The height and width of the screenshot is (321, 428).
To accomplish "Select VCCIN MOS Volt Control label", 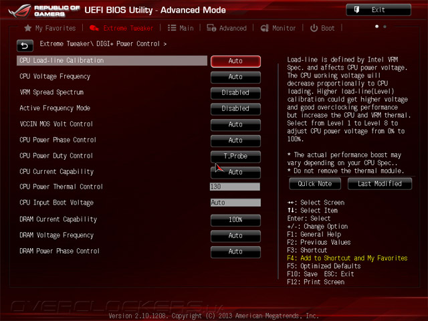I will (56, 124).
